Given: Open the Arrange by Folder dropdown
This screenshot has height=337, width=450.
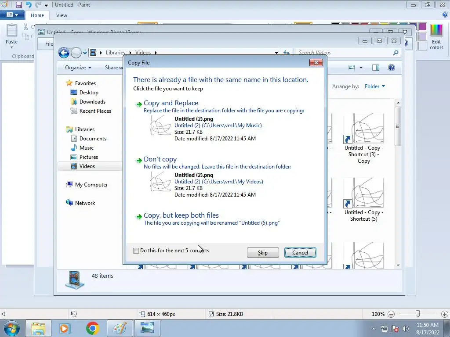Looking at the screenshot, I should pos(375,86).
